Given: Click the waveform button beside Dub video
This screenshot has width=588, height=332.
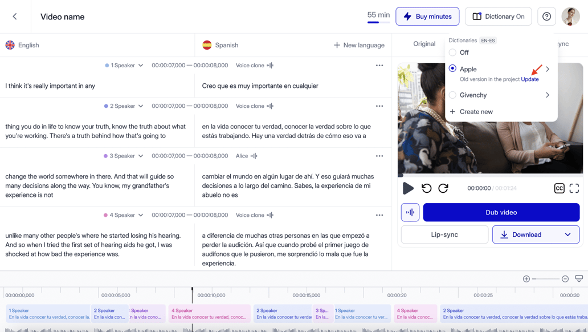Looking at the screenshot, I should pos(410,212).
